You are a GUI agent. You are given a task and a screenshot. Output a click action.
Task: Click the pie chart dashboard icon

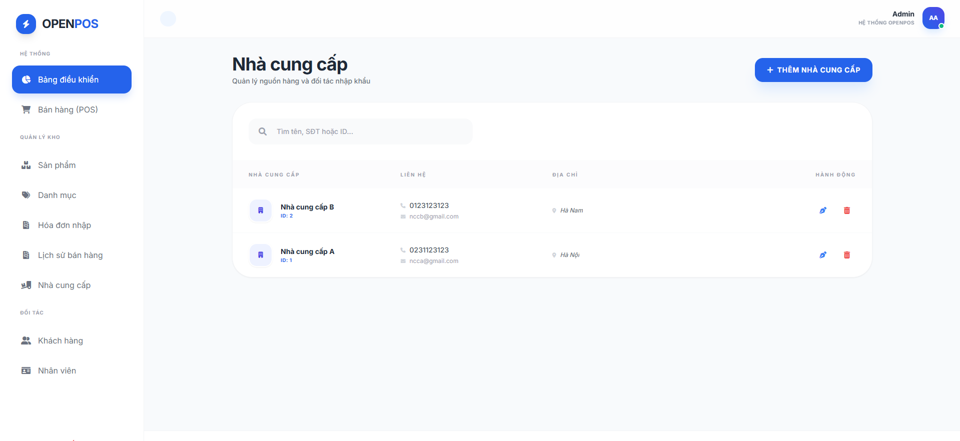[26, 79]
